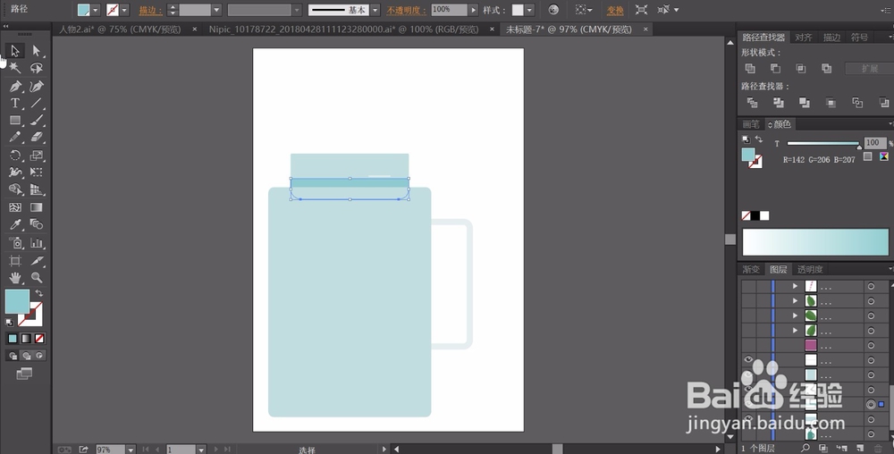
Task: Click the Merge pathfinder icon
Action: [x=805, y=103]
